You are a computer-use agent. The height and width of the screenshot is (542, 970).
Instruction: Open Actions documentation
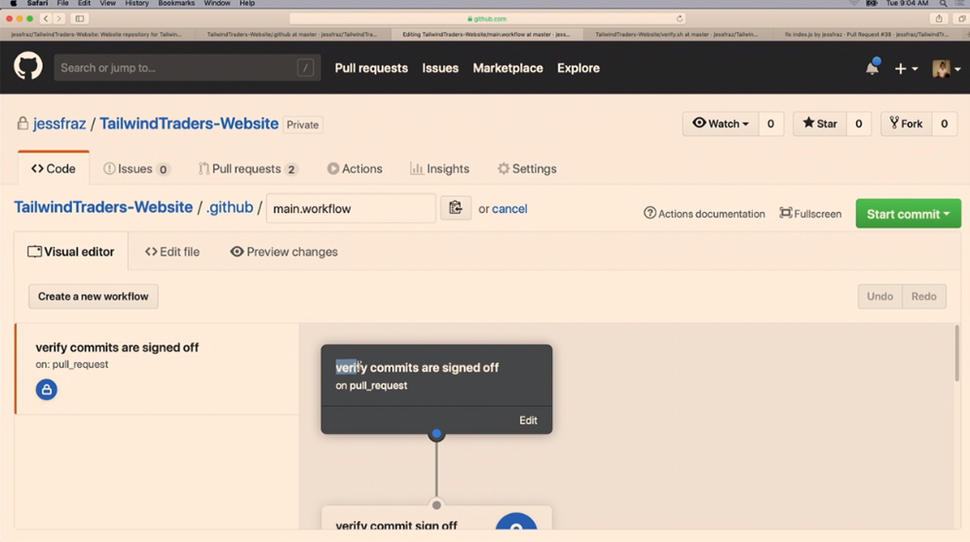click(704, 214)
